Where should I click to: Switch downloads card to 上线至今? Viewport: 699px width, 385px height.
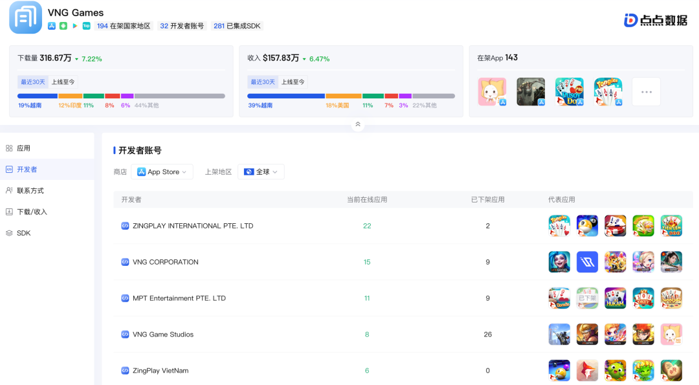[63, 82]
